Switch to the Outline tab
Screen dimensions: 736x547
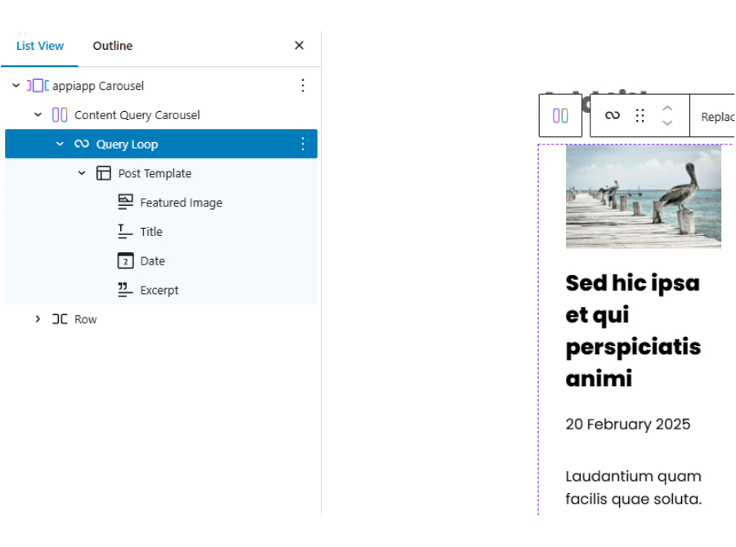tap(113, 47)
